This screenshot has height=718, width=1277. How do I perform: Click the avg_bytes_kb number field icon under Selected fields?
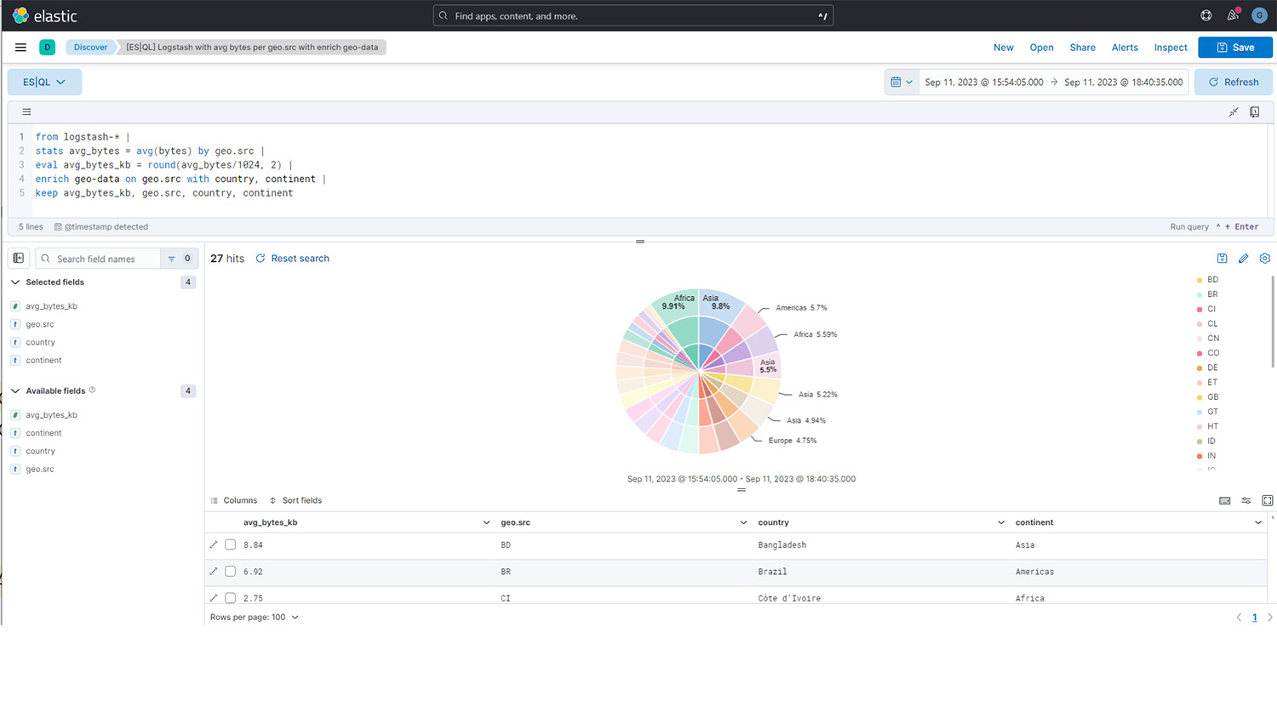15,306
